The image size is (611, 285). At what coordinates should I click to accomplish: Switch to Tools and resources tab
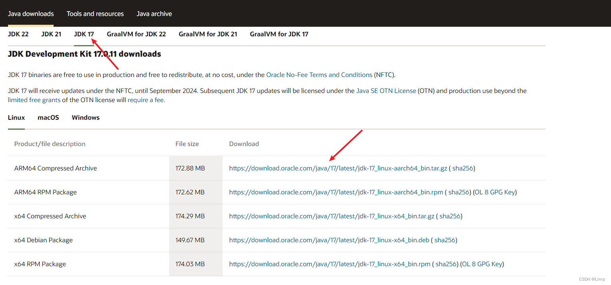tap(95, 14)
